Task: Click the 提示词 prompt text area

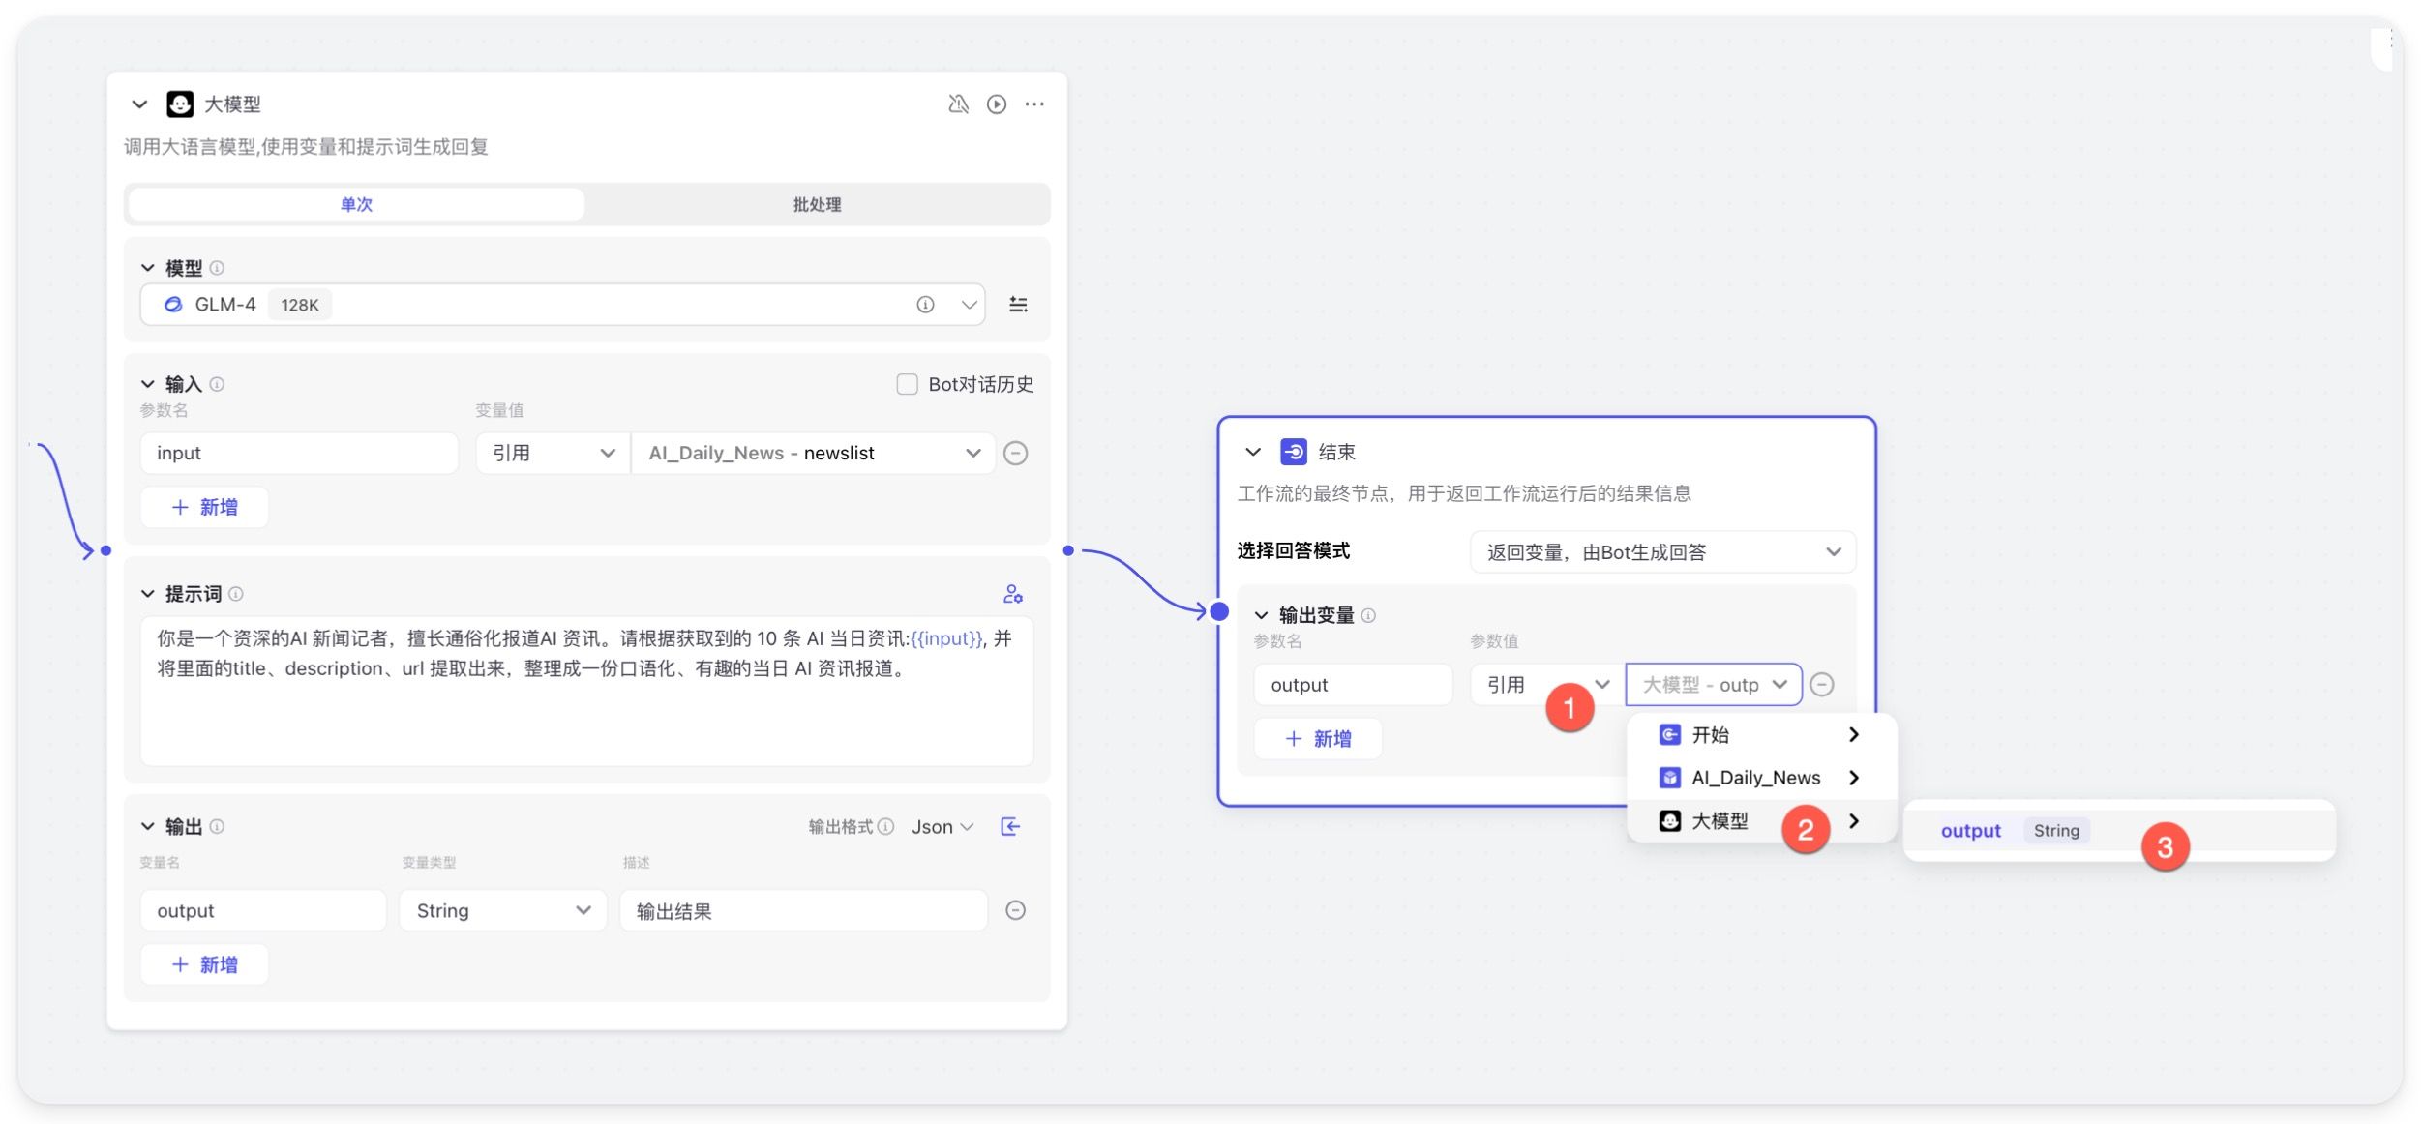Action: pos(586,692)
